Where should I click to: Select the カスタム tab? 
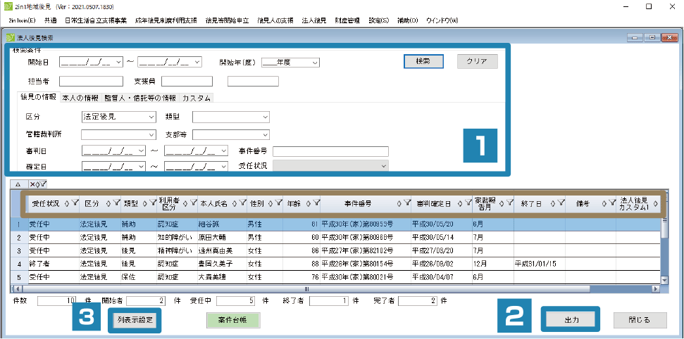(x=197, y=98)
